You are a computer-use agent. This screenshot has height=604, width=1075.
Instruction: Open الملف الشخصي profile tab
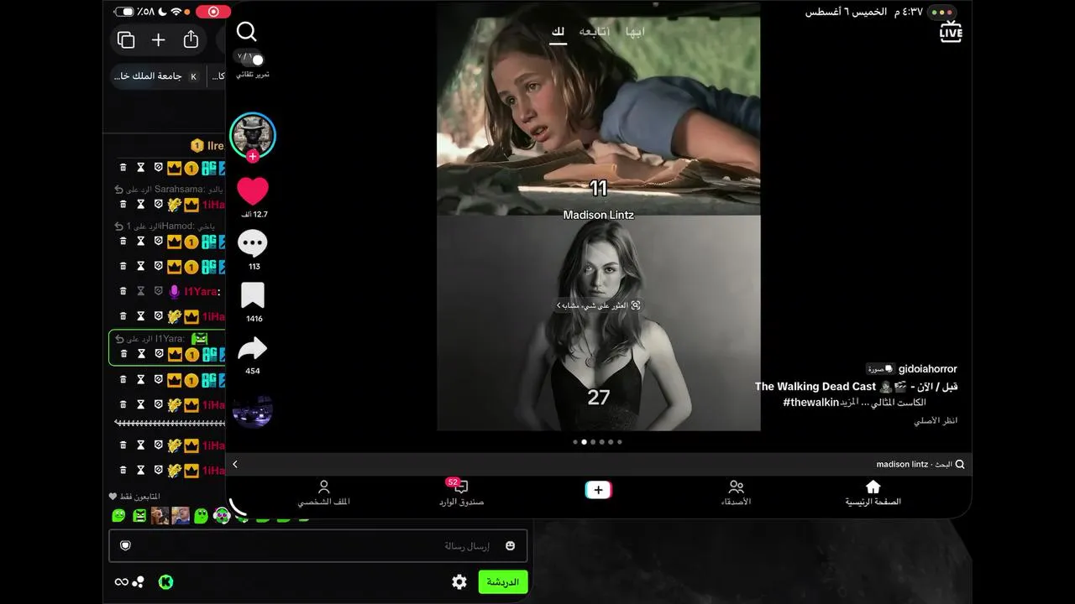pyautogui.click(x=323, y=493)
